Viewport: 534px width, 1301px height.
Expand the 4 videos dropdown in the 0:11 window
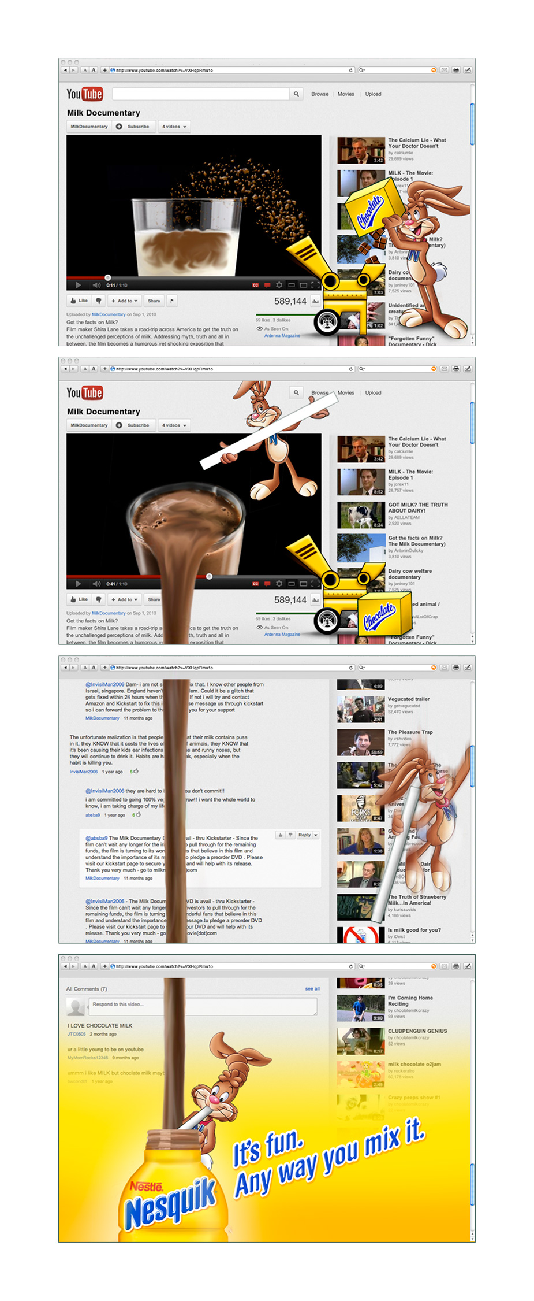(x=174, y=126)
